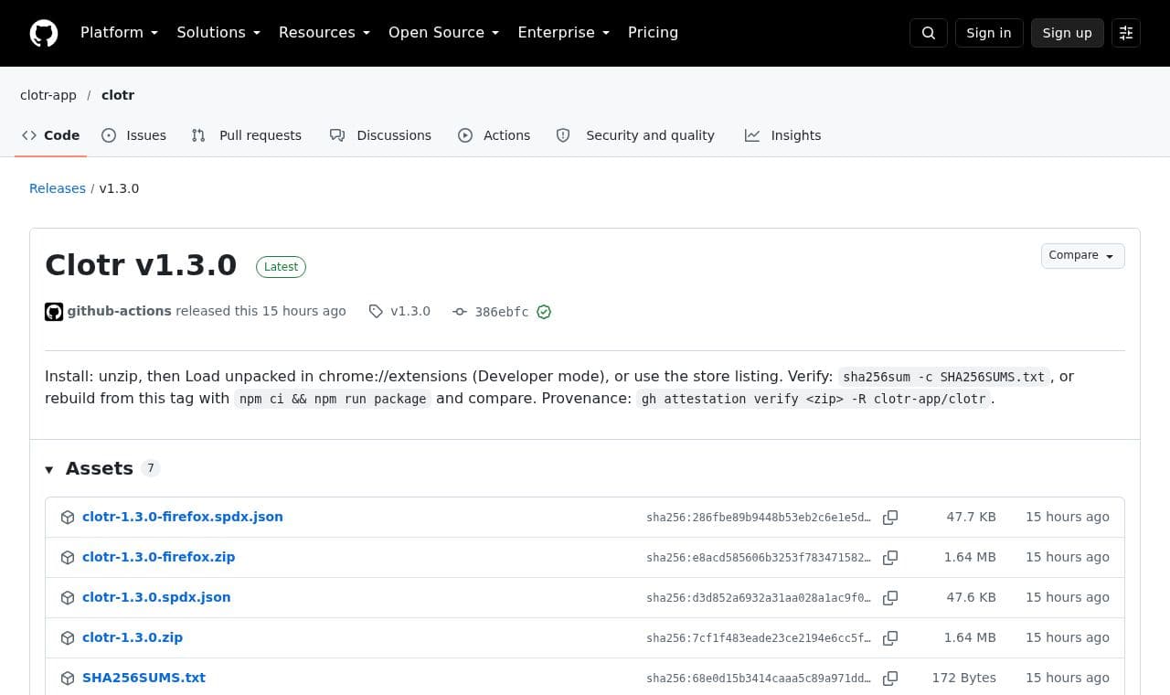Click the Latest release badge
The width and height of the screenshot is (1170, 695).
[x=281, y=267]
